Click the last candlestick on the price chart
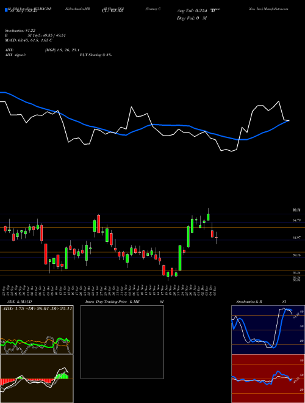 pos(216,238)
